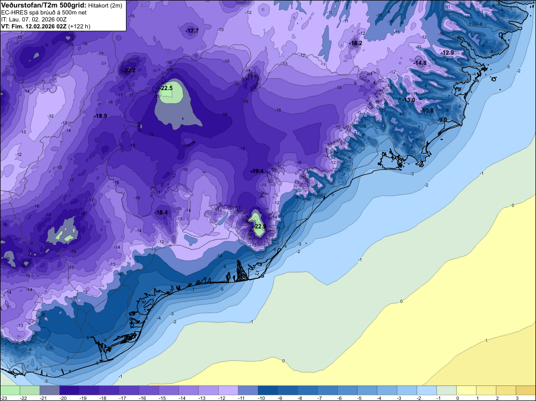Click the bold -22.5 temperature label
536x401 pixels.
[167, 88]
